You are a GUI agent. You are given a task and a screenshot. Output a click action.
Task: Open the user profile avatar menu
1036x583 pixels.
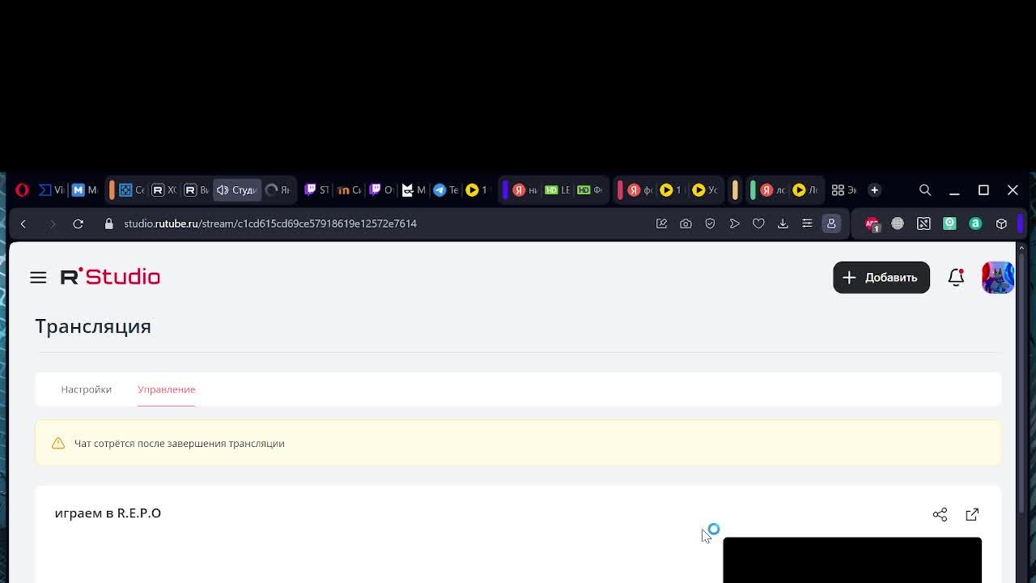click(998, 277)
